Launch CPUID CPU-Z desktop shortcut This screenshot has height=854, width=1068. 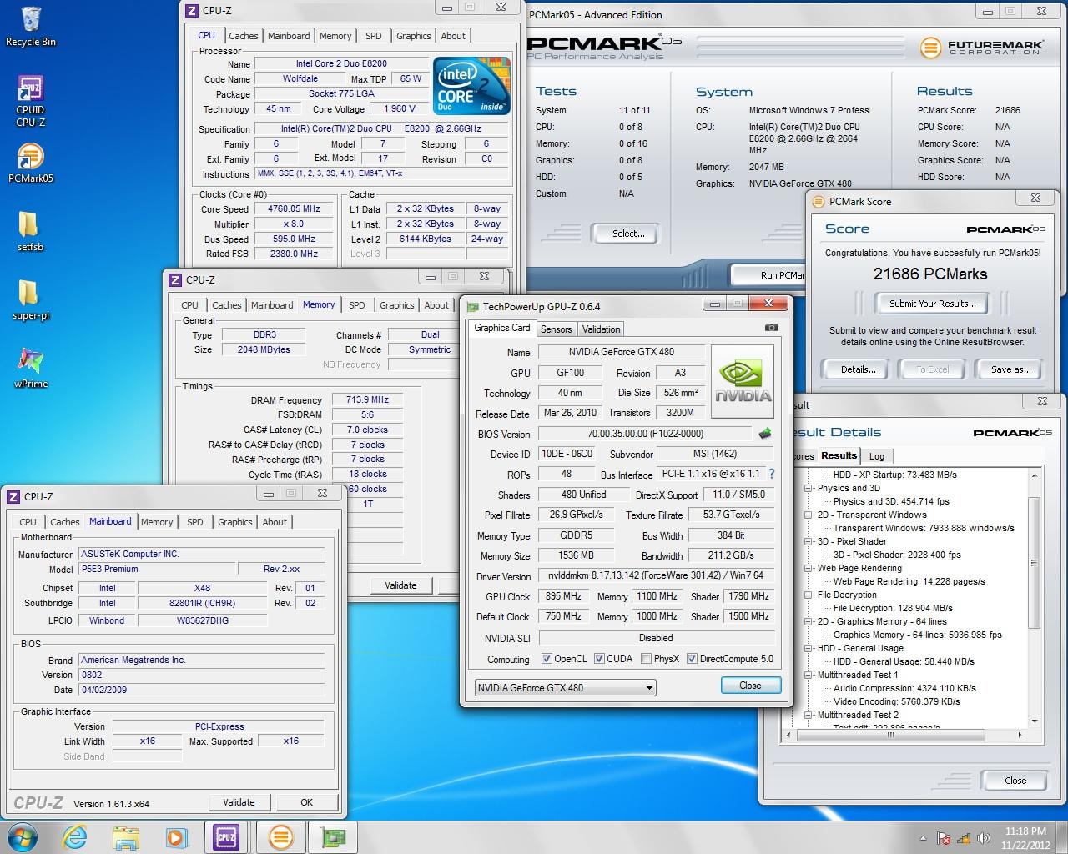click(x=30, y=101)
